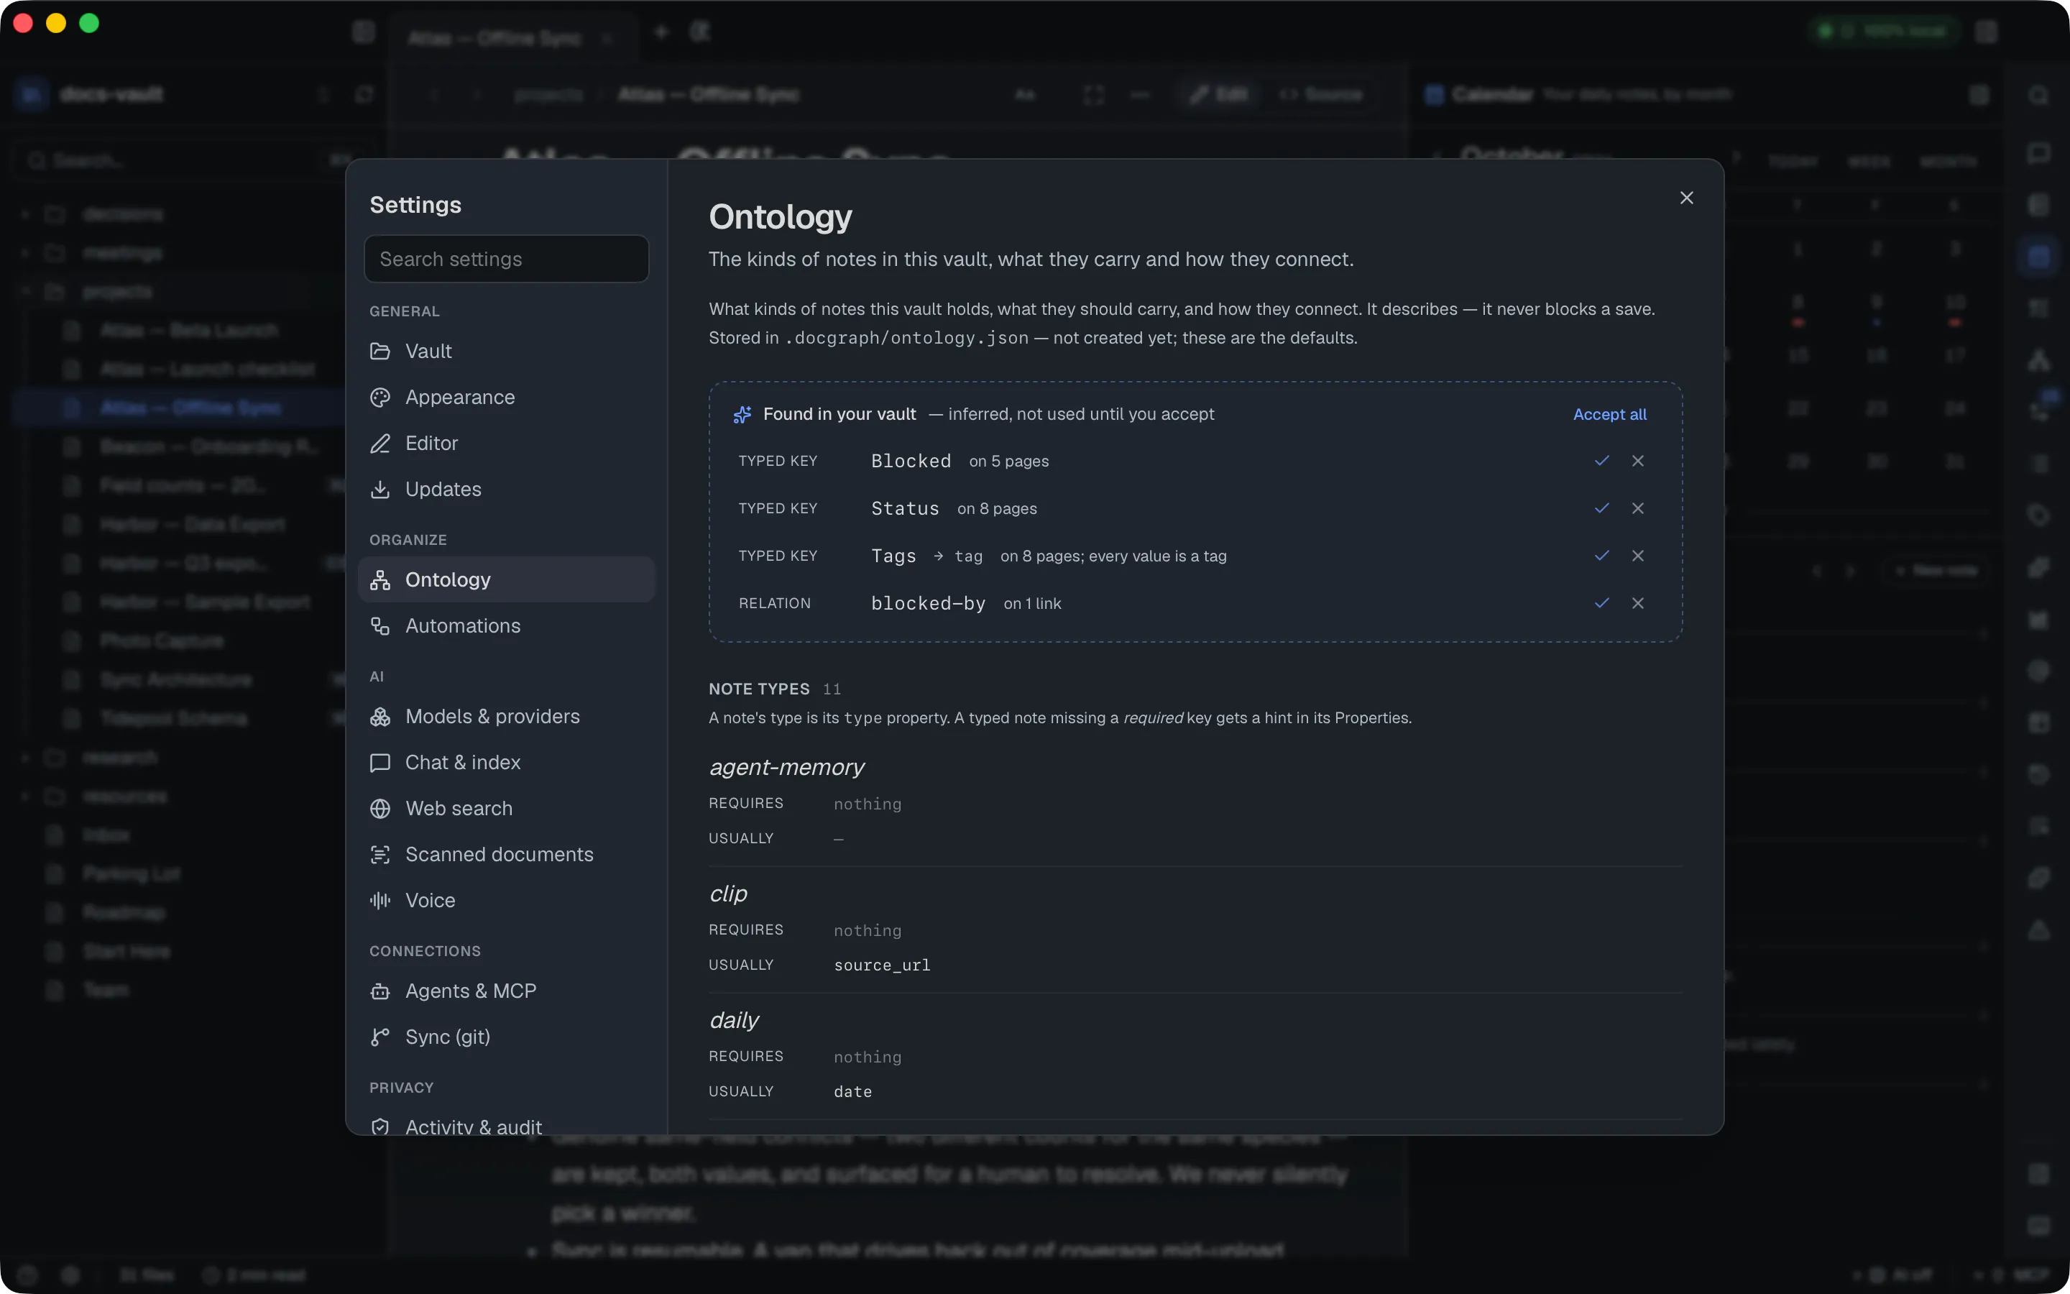Focus the Search settings field
Viewport: 2070px width, 1294px height.
tap(507, 260)
